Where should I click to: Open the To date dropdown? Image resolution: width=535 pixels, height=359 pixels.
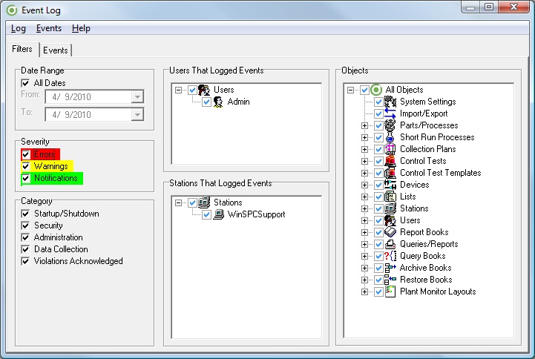coord(137,114)
